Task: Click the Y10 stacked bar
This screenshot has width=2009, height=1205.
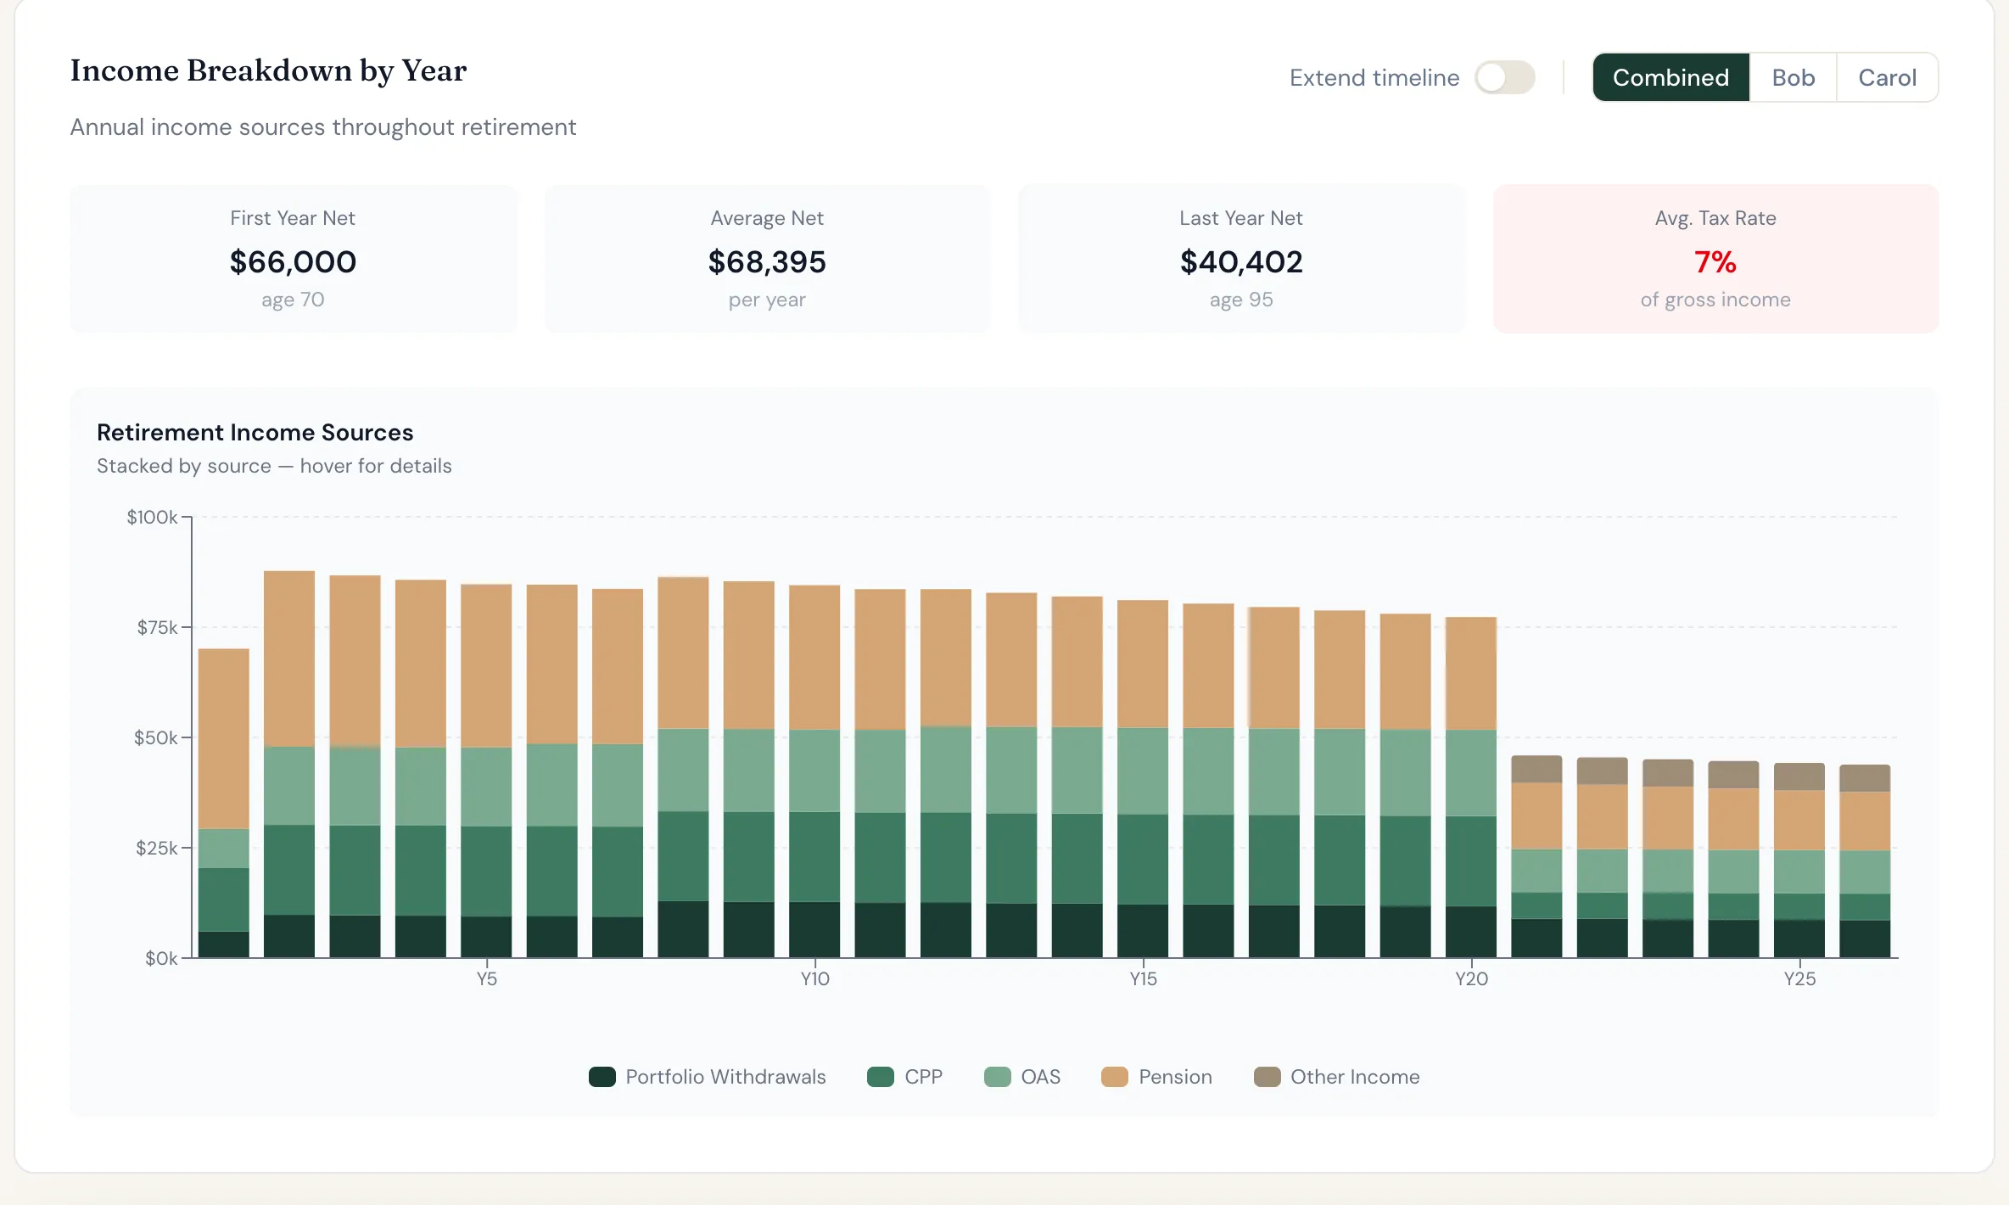Action: [814, 771]
